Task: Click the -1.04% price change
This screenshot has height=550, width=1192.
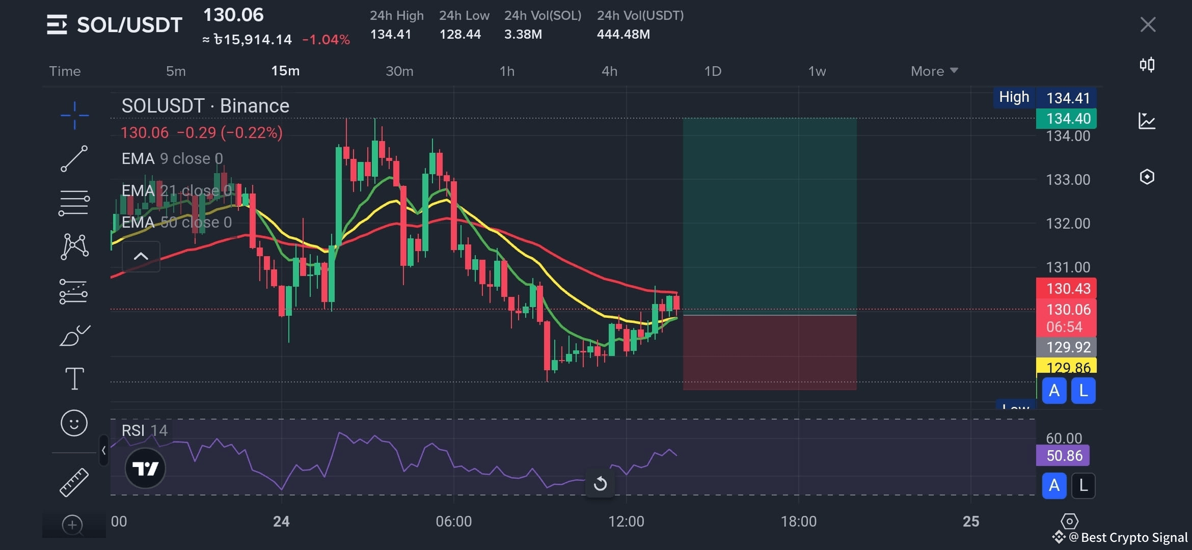Action: pos(326,40)
